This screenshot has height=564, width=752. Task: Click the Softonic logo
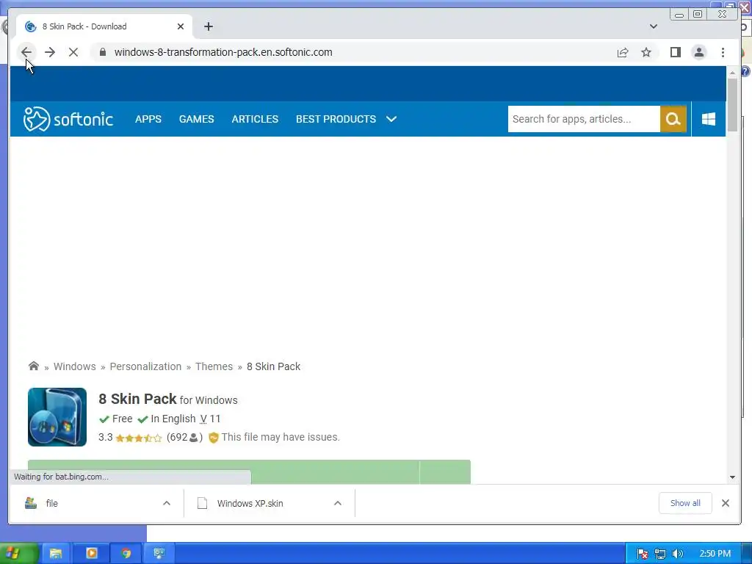click(x=68, y=119)
